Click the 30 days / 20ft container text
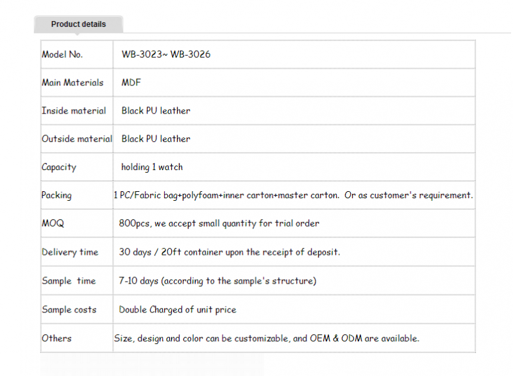 (230, 252)
